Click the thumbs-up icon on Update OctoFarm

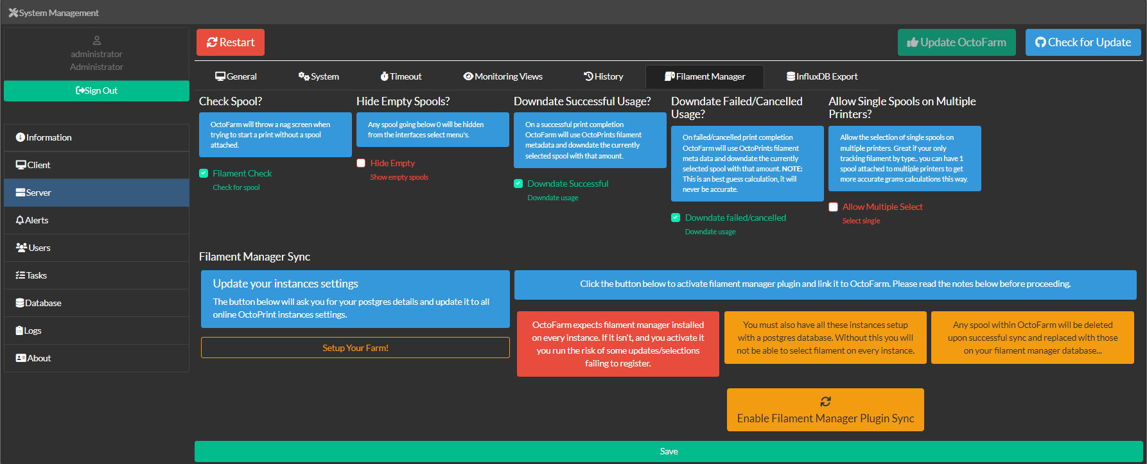tap(913, 42)
